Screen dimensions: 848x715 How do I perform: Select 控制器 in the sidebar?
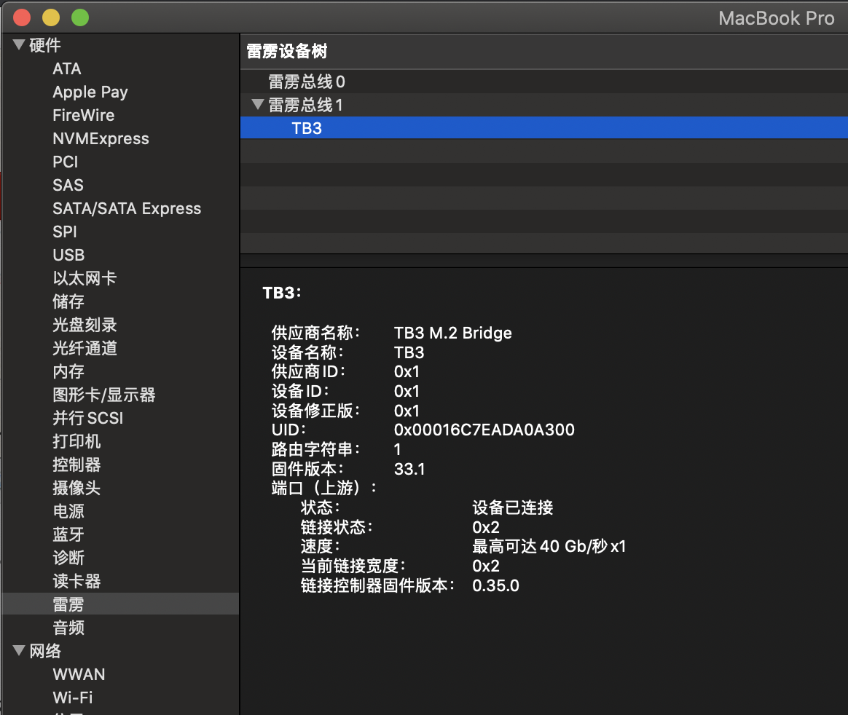[76, 464]
